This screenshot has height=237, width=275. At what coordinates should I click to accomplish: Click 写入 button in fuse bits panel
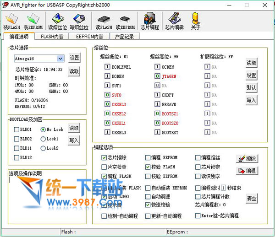[251, 100]
